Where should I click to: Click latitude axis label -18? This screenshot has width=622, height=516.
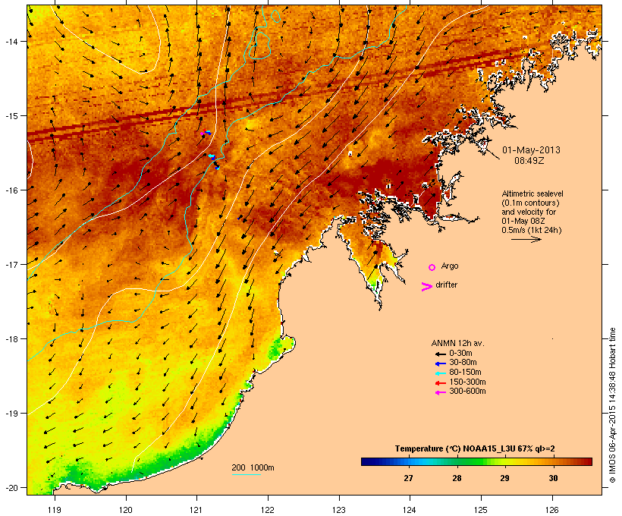11,339
